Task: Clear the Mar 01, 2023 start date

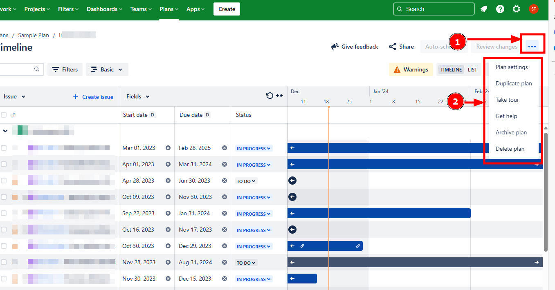Action: click(168, 148)
